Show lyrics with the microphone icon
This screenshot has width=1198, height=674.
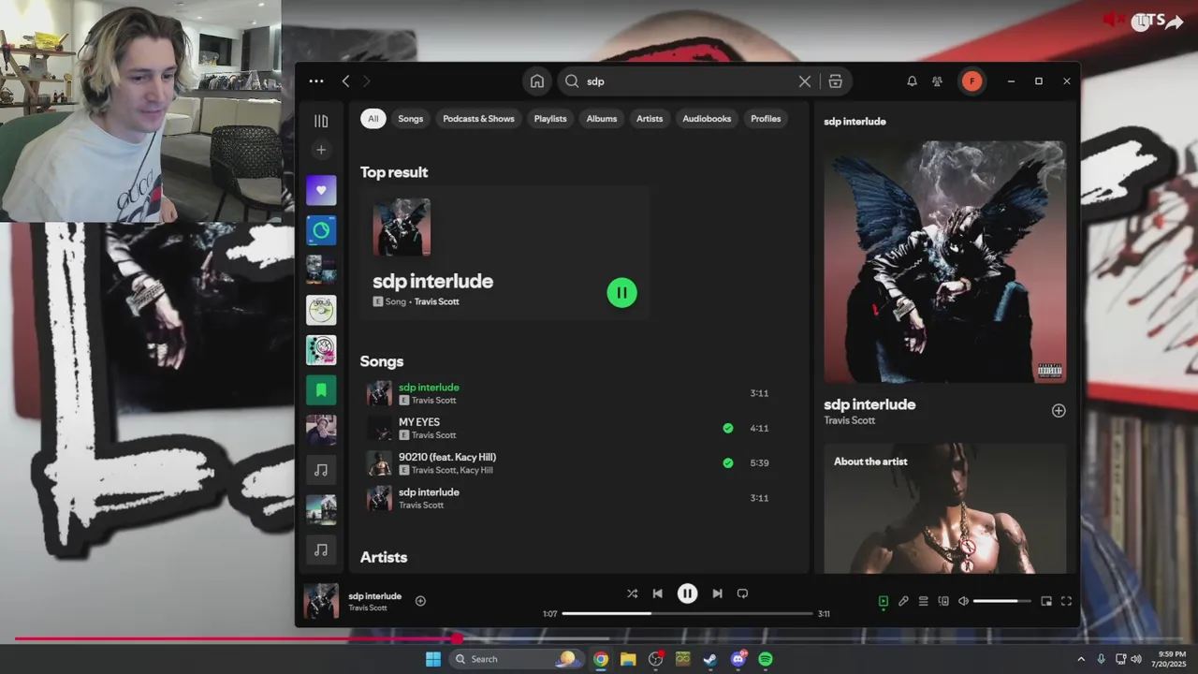903,601
